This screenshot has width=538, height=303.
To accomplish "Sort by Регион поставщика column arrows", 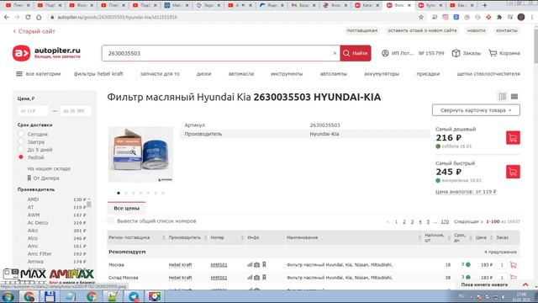I will (x=164, y=237).
